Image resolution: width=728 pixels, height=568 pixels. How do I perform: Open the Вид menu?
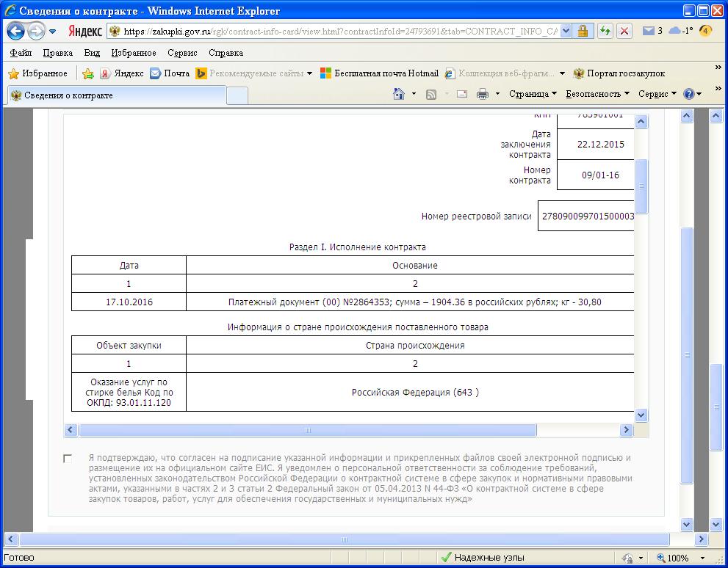pos(92,52)
